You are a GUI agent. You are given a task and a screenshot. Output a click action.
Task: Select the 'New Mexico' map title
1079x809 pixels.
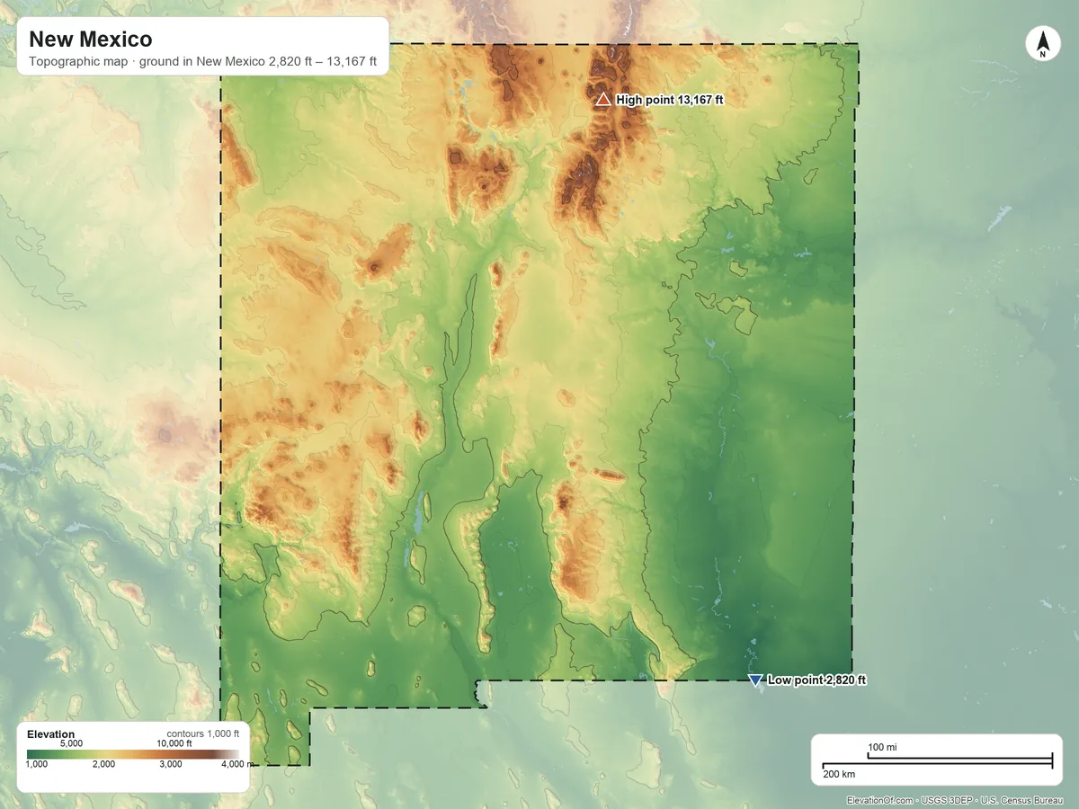click(91, 40)
